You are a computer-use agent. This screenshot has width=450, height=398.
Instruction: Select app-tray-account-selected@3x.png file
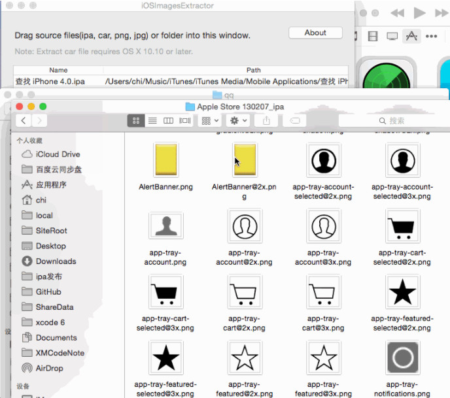[403, 160]
